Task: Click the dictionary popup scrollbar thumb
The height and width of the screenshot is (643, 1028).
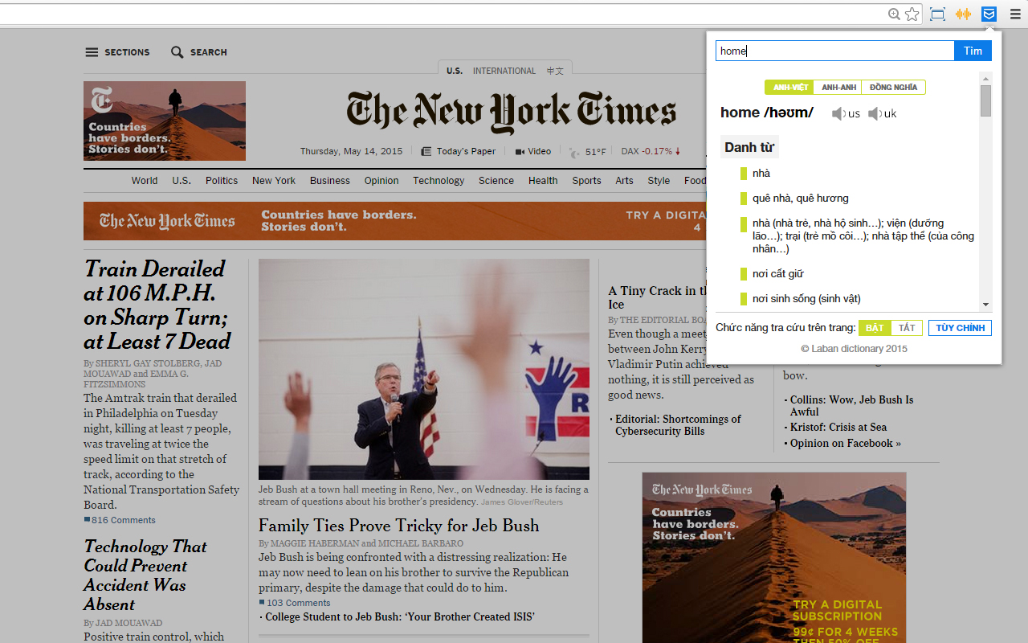Action: tap(985, 101)
